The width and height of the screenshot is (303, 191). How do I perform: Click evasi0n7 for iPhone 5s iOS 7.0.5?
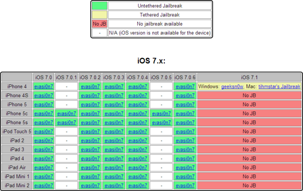[x=161, y=123]
